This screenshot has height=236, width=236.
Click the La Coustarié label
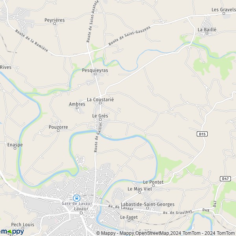pos(100,100)
